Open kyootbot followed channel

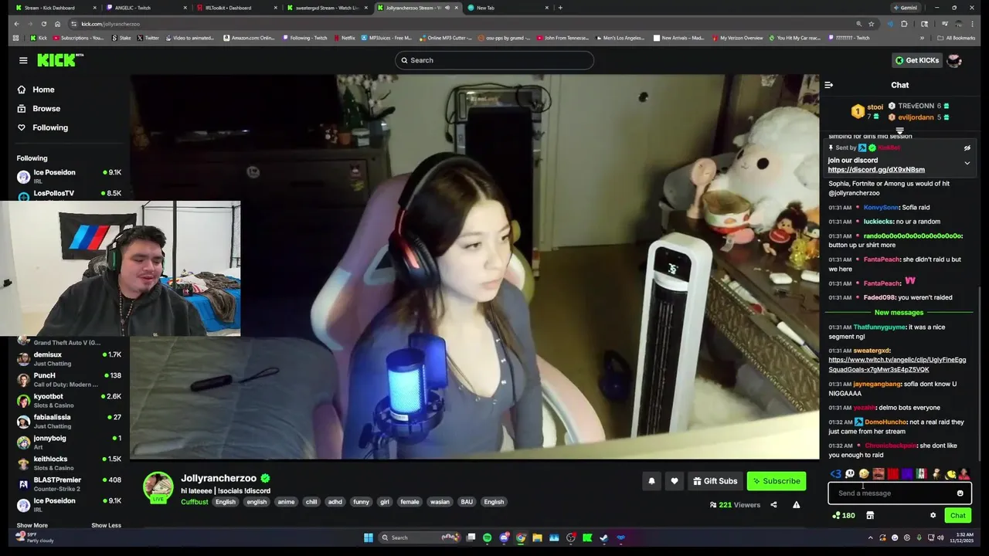click(x=70, y=400)
